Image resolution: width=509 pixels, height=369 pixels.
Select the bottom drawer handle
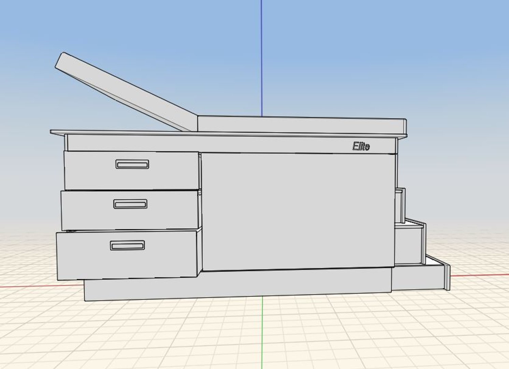(127, 245)
